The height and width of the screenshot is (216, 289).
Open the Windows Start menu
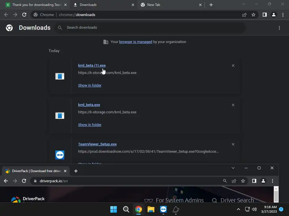(113, 209)
